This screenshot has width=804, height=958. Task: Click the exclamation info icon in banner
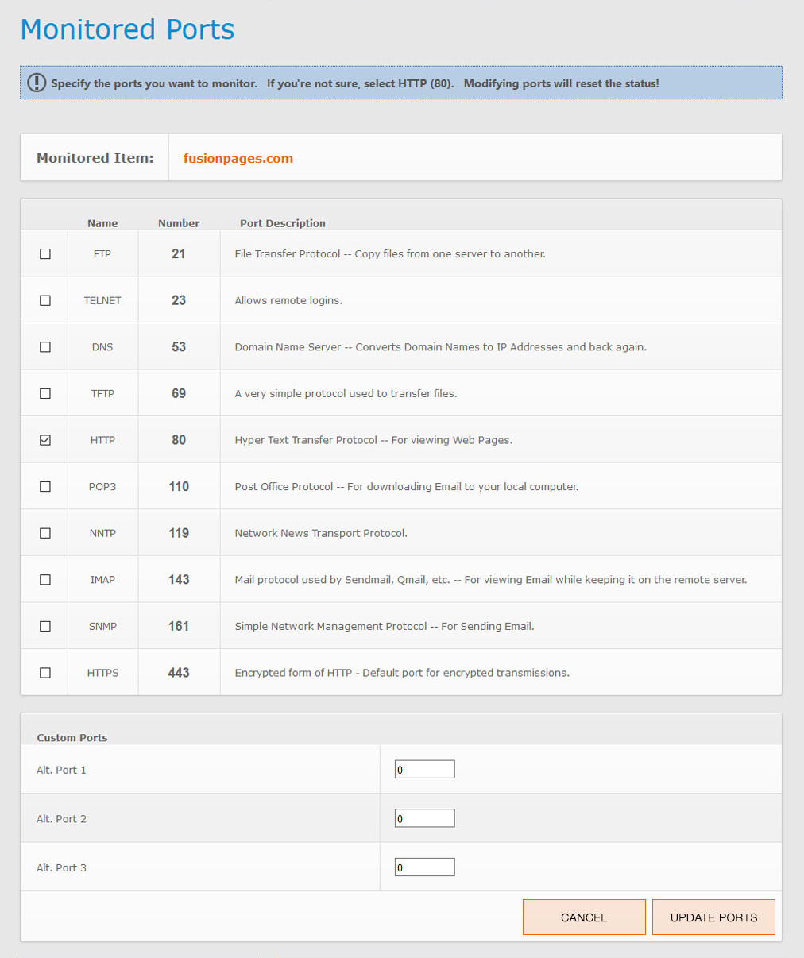point(37,83)
